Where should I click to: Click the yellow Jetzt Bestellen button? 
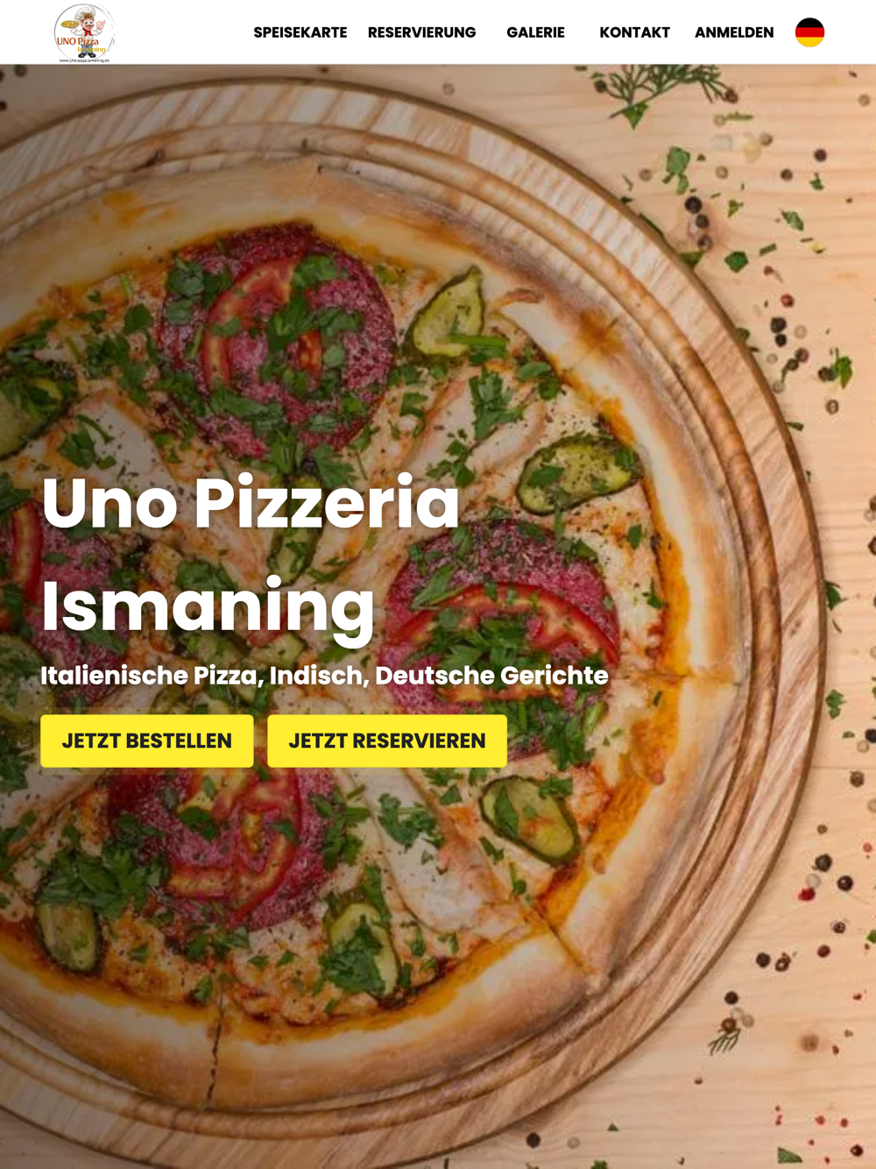(147, 741)
